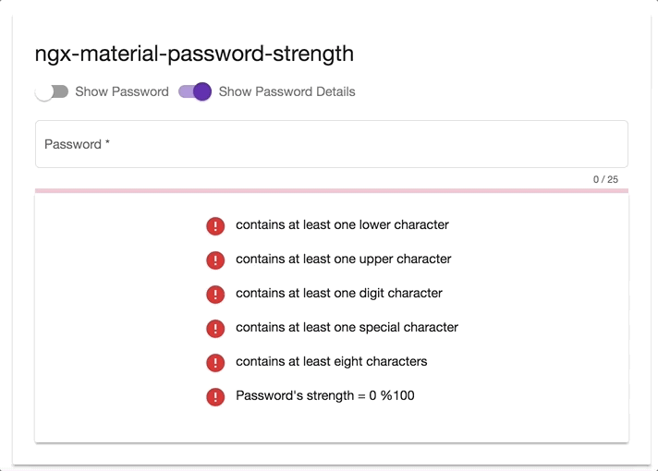Click error icon beside digit character rule

[x=215, y=295]
